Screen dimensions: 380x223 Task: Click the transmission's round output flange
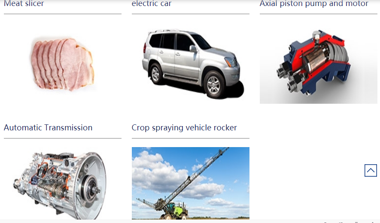91,188
